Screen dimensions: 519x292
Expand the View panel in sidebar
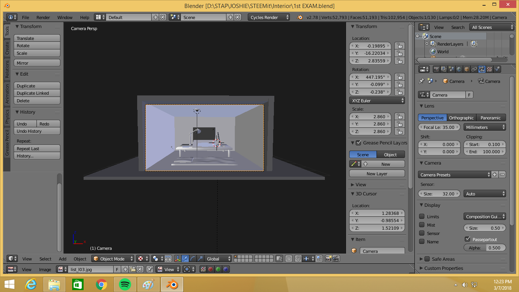361,184
